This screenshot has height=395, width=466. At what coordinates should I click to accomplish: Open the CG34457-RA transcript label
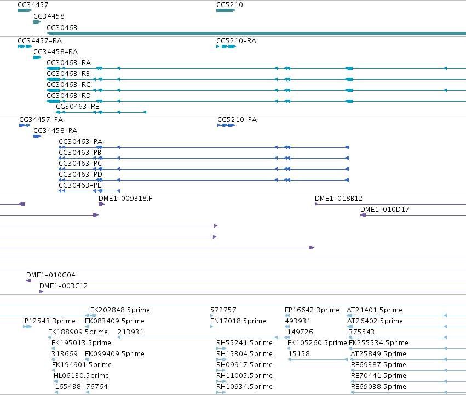tap(40, 40)
